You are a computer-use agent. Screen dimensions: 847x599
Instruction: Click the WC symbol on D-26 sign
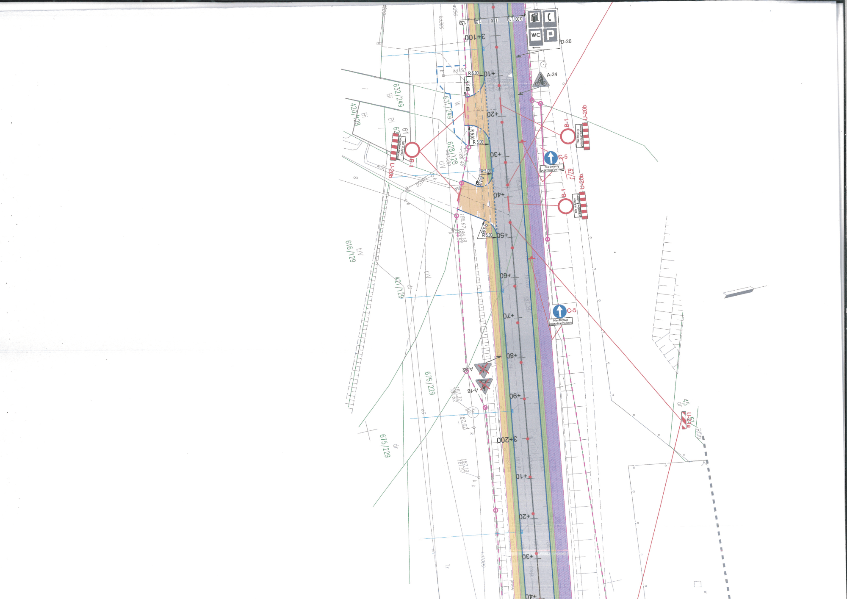(535, 35)
